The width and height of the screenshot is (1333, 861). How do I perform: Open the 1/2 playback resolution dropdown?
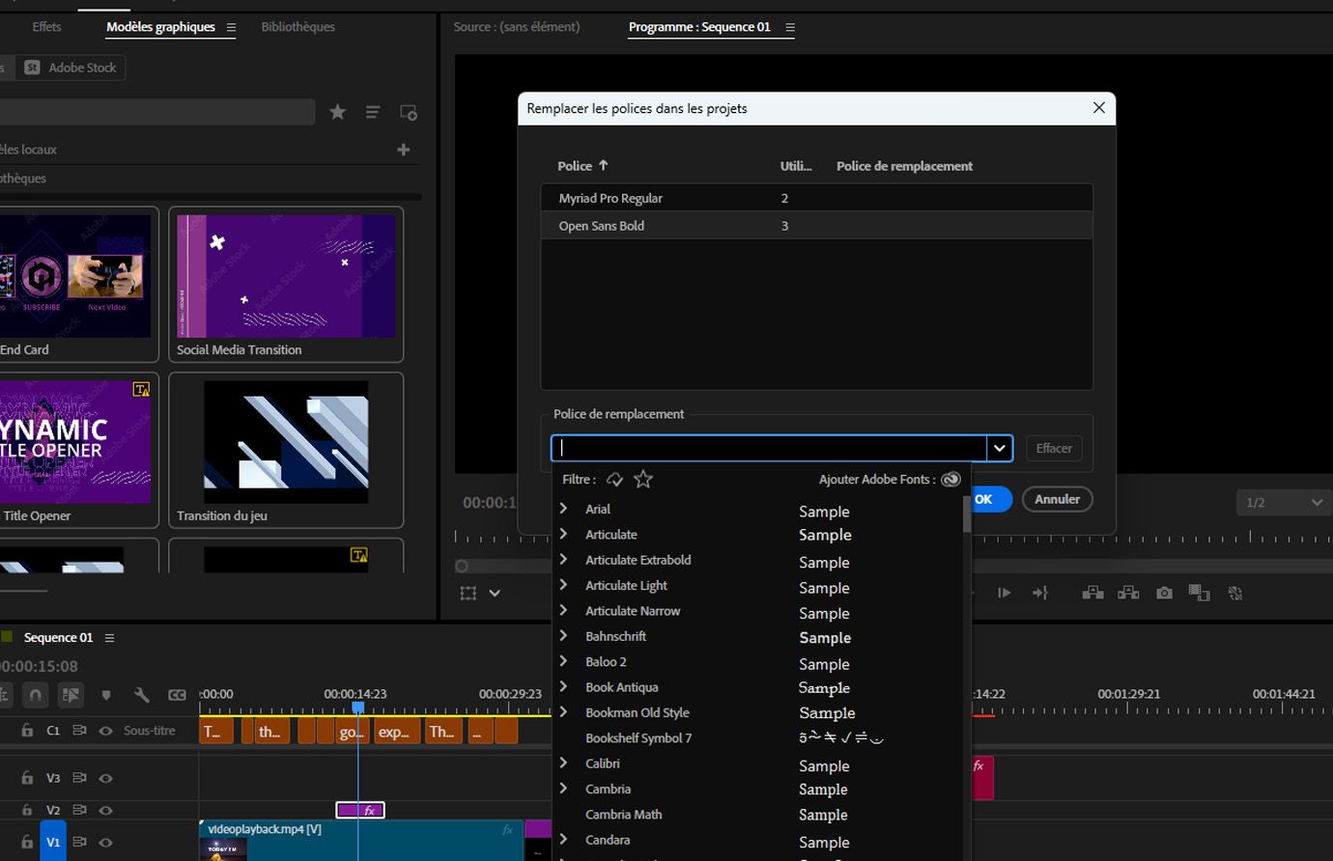coord(1284,502)
